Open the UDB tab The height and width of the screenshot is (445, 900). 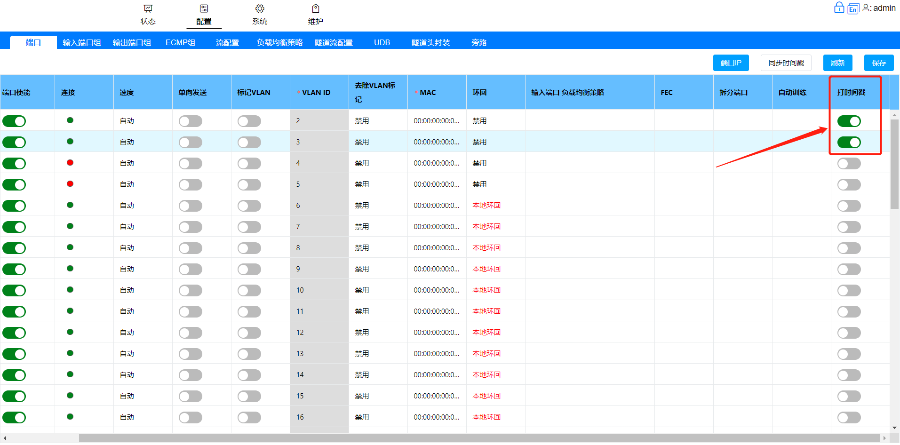(382, 42)
